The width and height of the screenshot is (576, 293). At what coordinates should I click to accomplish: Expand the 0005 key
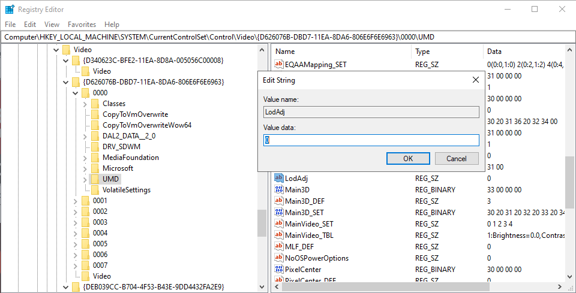tap(76, 244)
